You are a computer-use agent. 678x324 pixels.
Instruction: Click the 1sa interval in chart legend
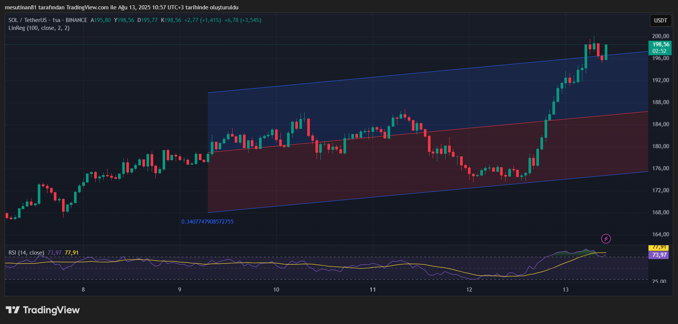pos(56,20)
